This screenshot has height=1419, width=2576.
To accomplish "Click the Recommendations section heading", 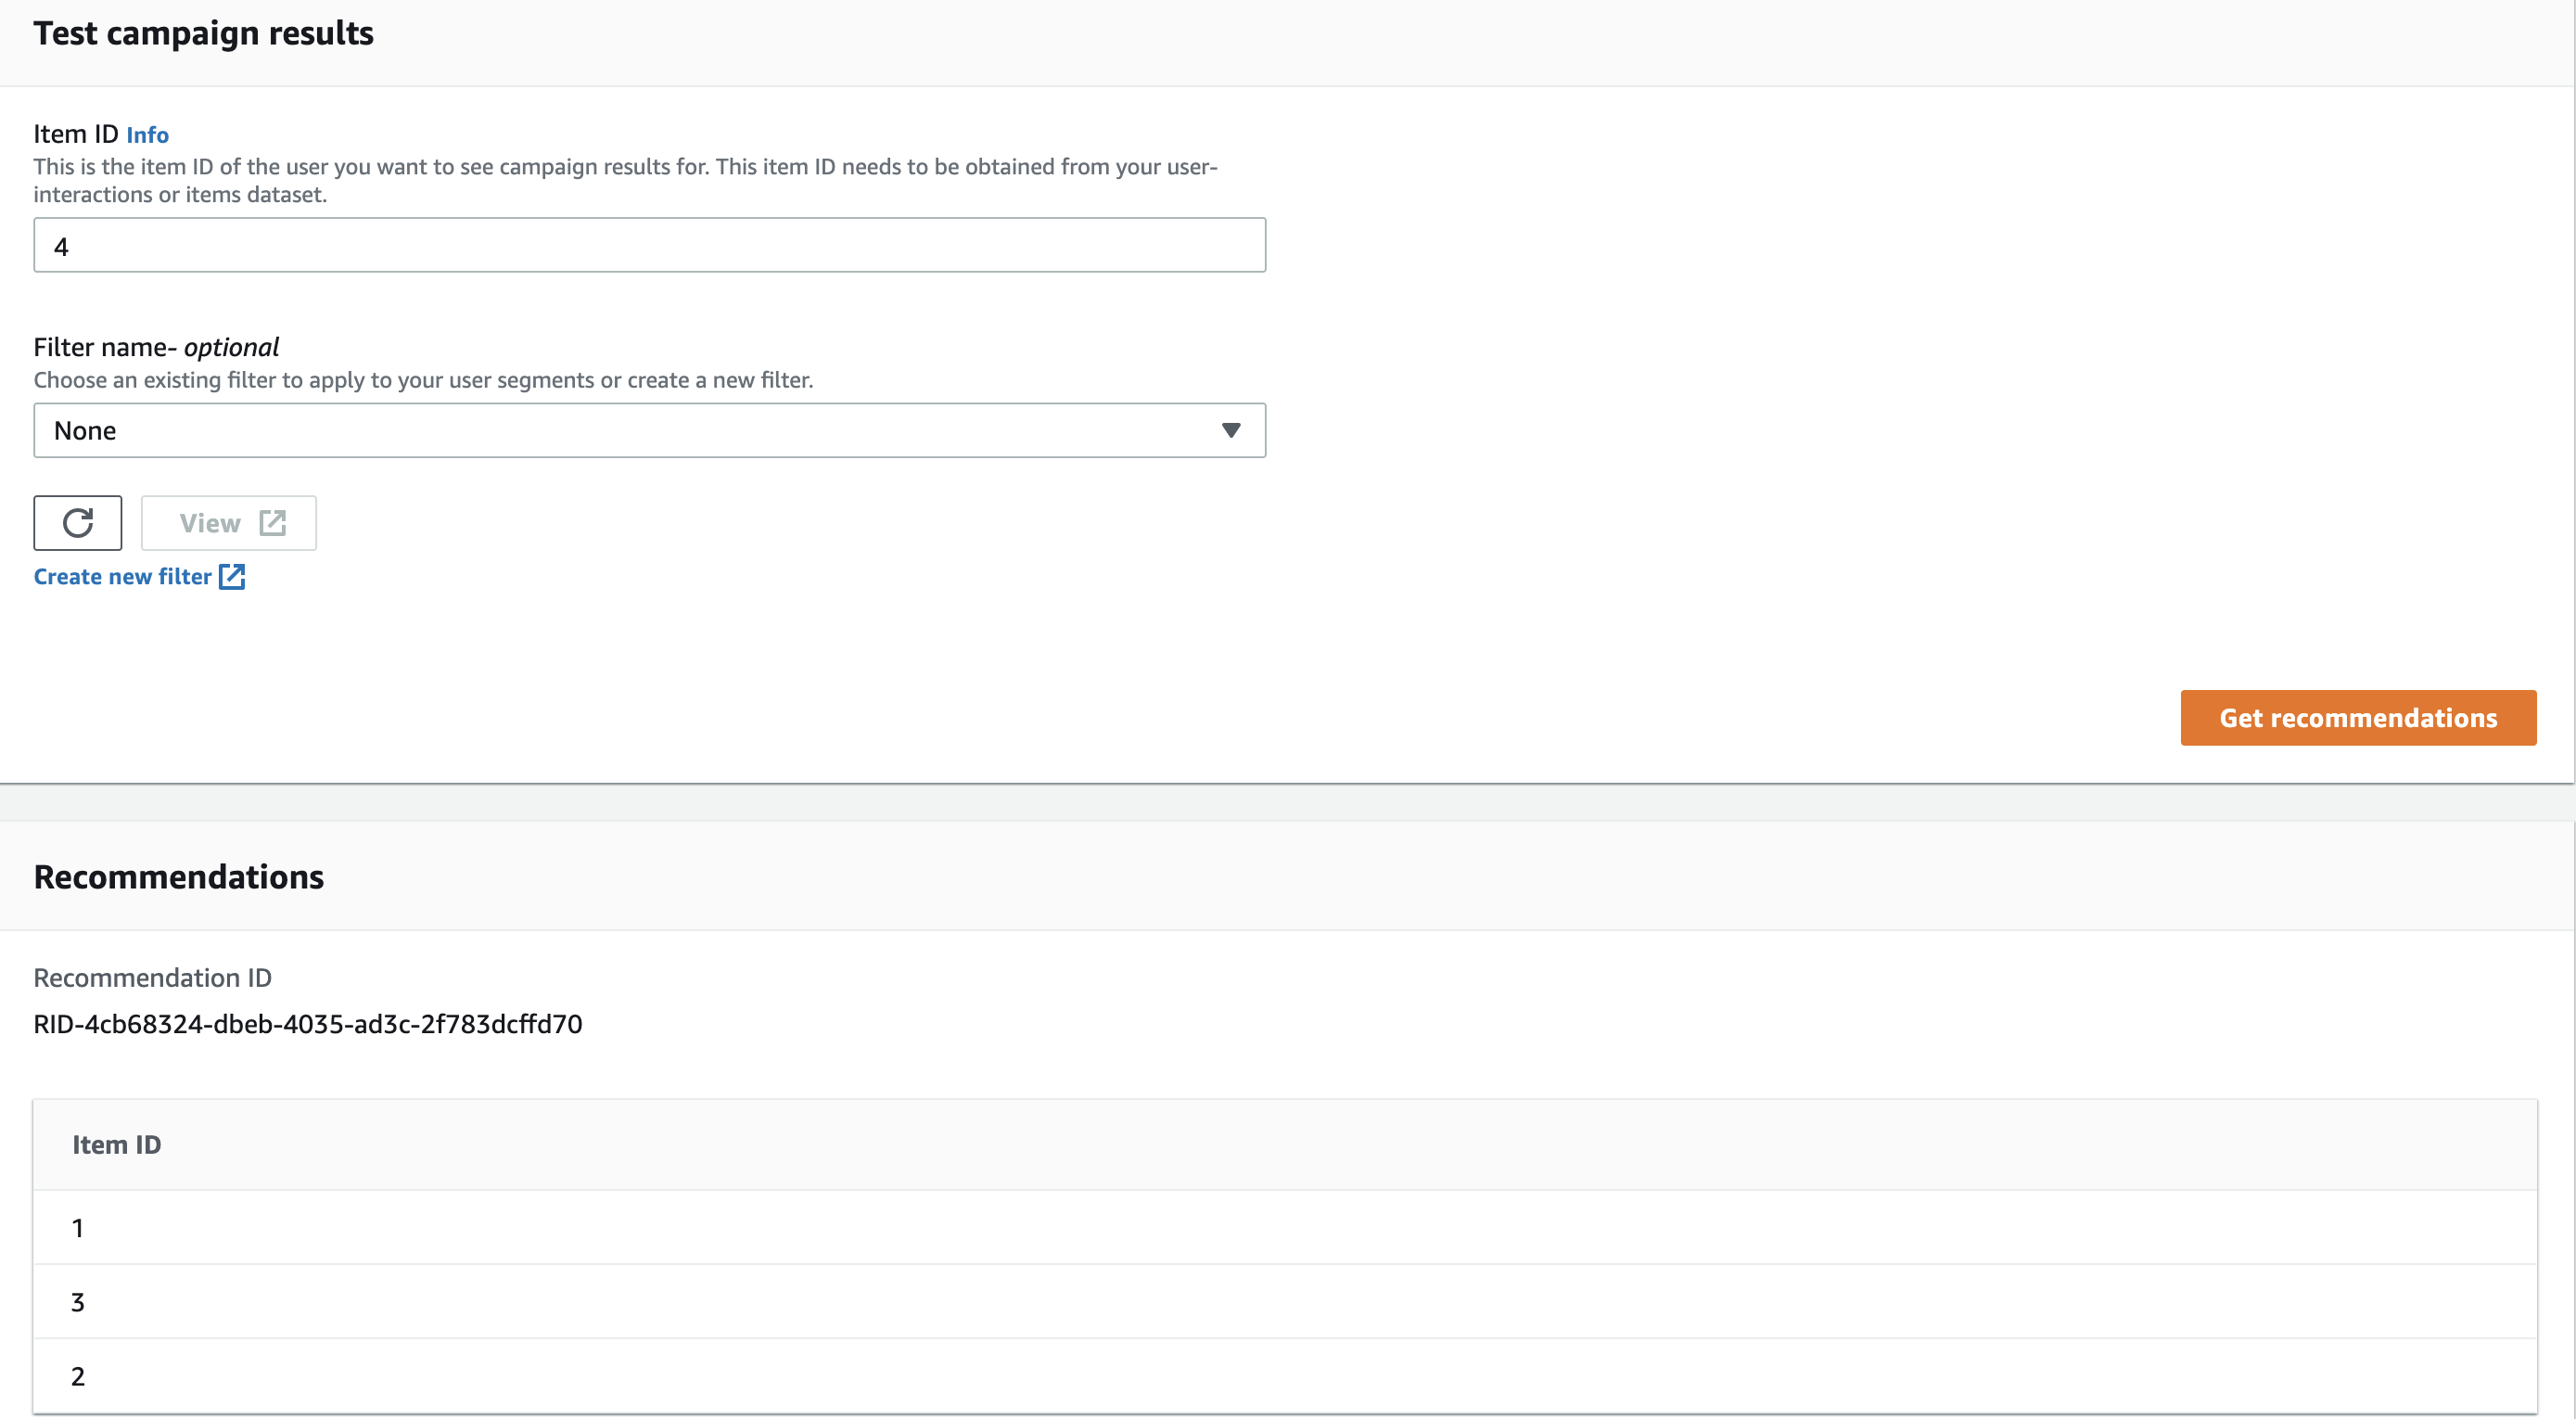I will coord(178,877).
